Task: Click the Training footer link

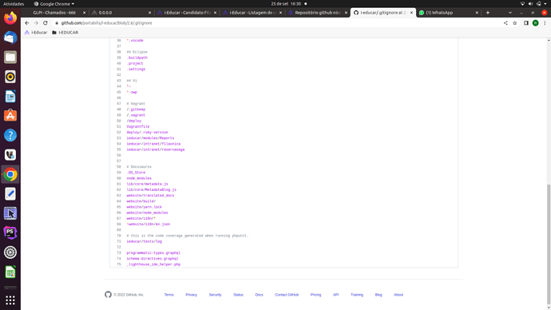Action: [x=357, y=295]
